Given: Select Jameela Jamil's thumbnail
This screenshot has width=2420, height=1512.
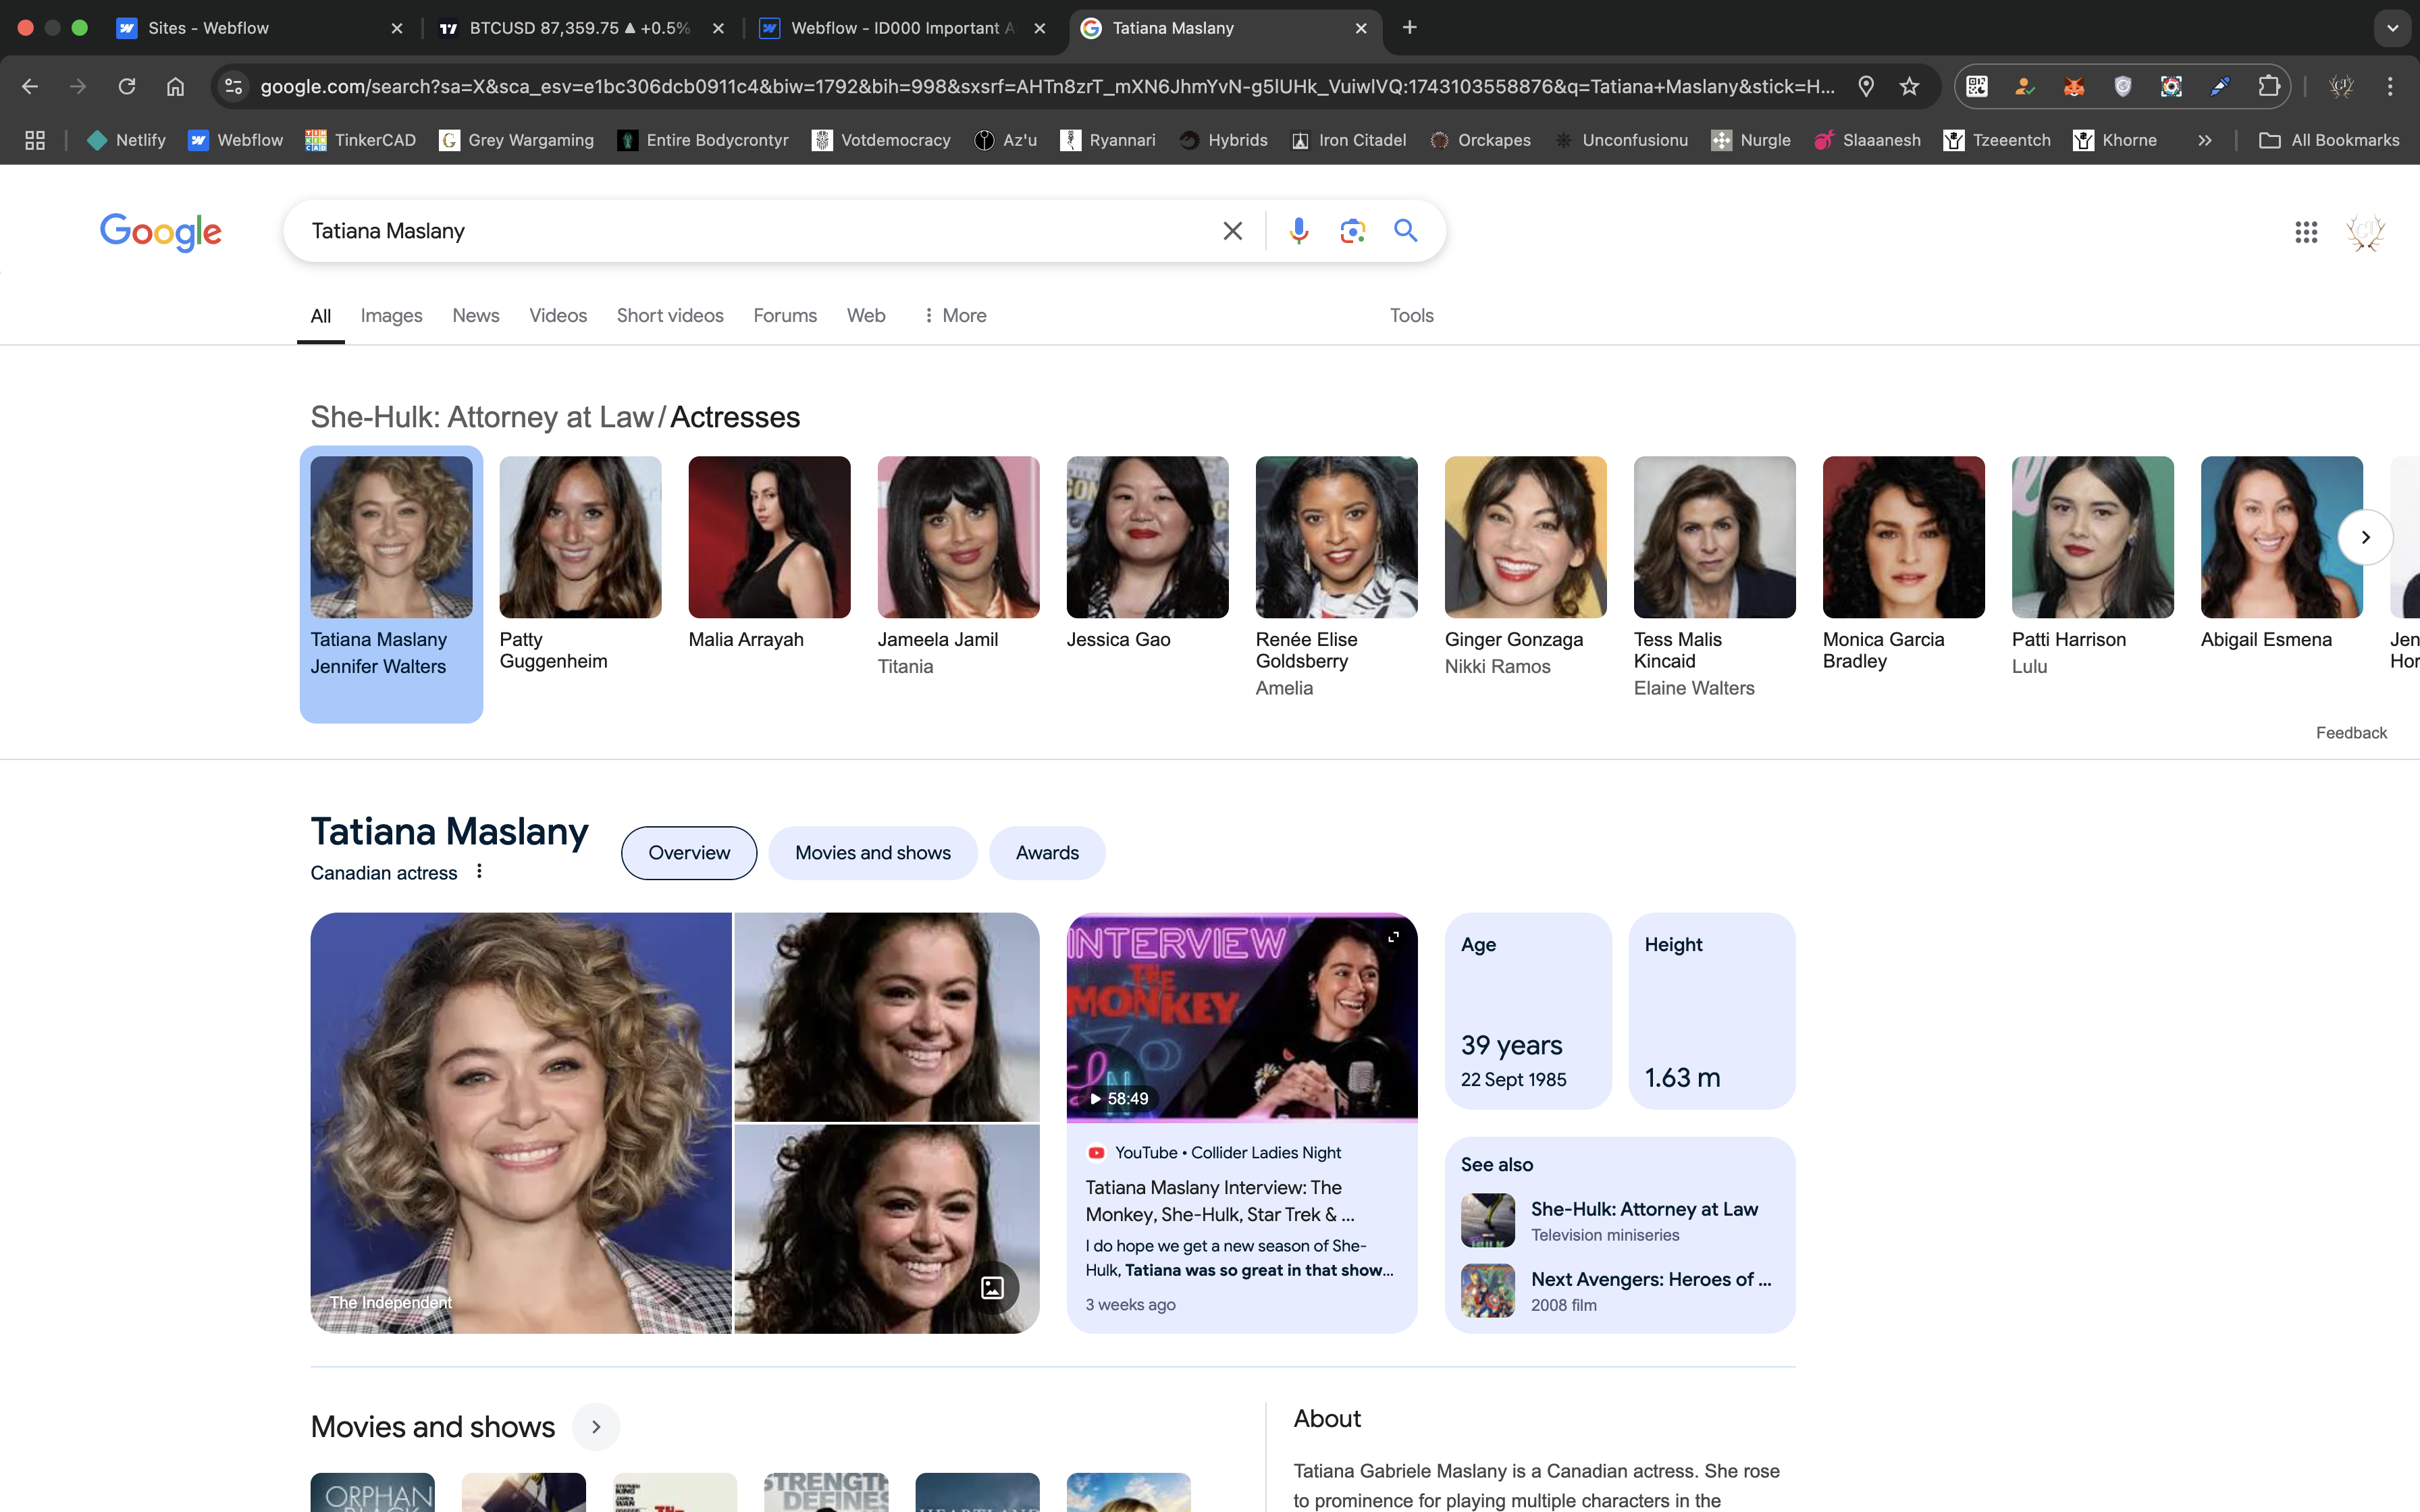Looking at the screenshot, I should click(x=958, y=537).
